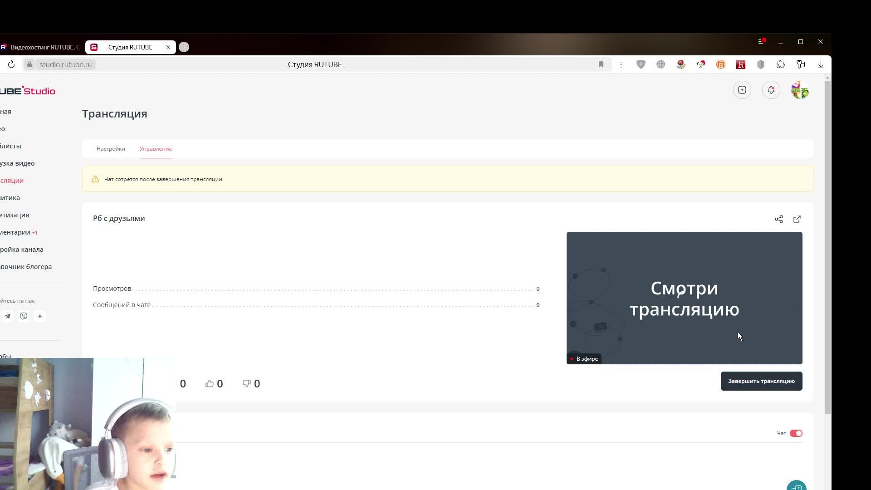Open the puzzle piece extensions menu
871x490 pixels.
(781, 64)
